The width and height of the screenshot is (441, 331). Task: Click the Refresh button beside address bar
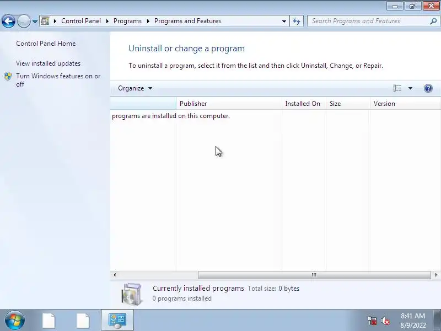[297, 21]
